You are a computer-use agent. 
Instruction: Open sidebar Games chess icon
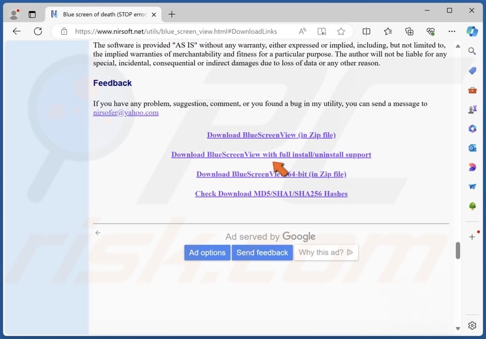click(x=472, y=109)
